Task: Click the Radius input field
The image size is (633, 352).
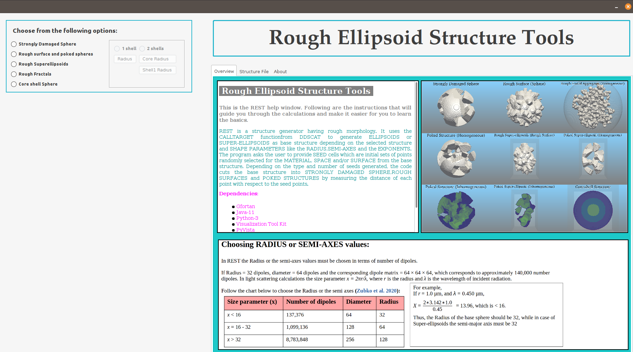Action: coord(125,59)
